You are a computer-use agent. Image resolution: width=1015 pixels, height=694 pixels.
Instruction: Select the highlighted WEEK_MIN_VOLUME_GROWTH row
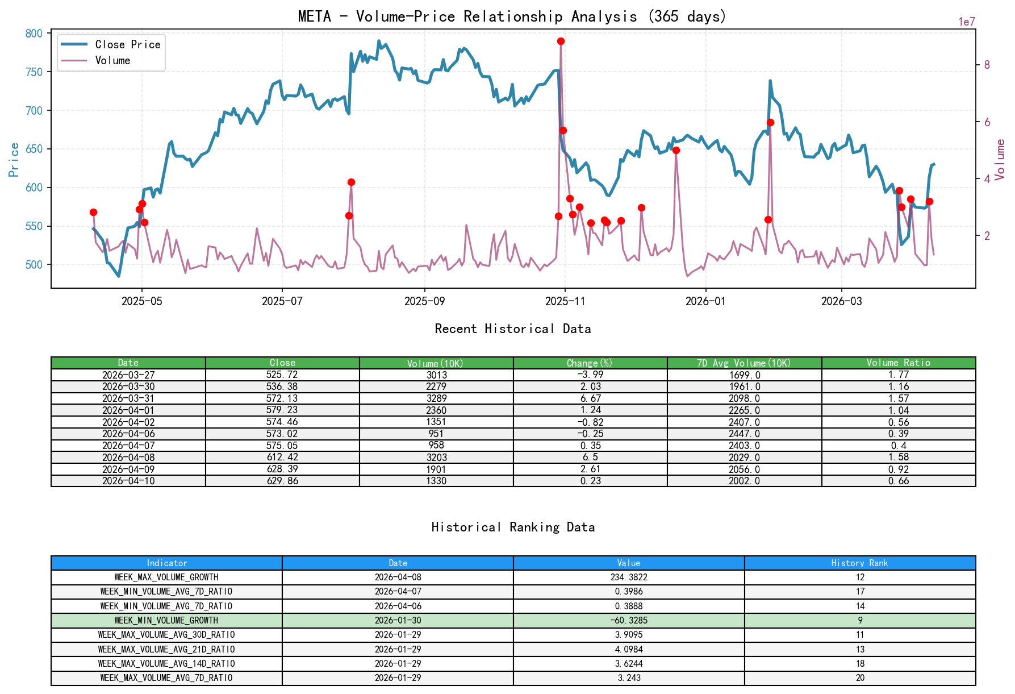click(513, 621)
